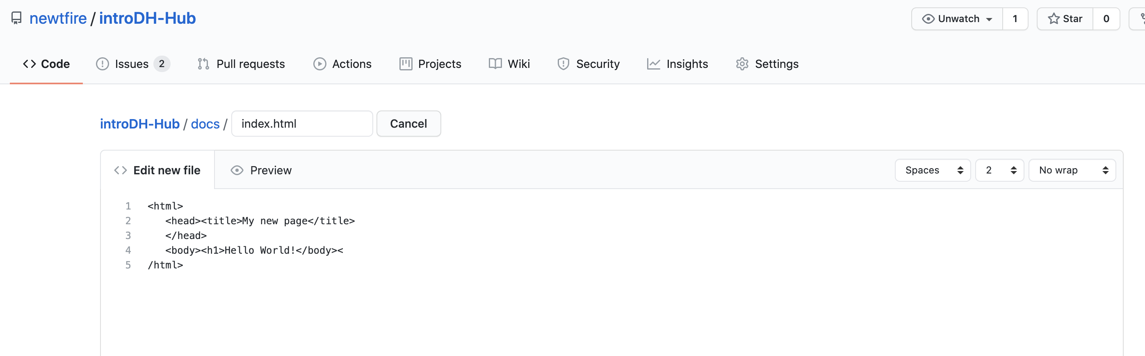Select the Code tab
Viewport: 1145px width, 356px height.
[x=46, y=63]
